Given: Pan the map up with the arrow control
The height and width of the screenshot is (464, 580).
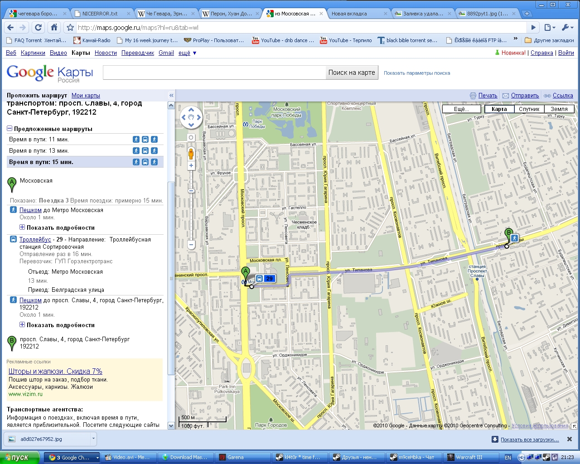Looking at the screenshot, I should pyautogui.click(x=191, y=110).
